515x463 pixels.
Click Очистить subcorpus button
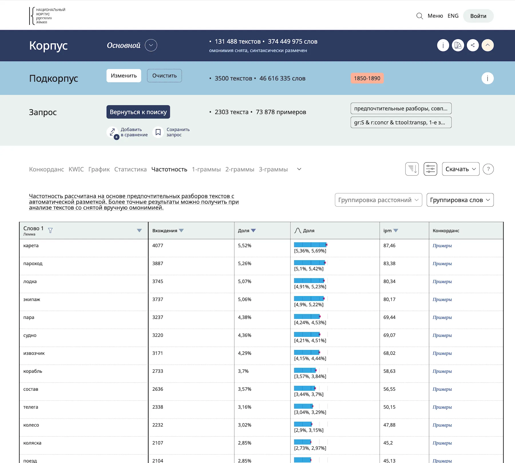165,76
